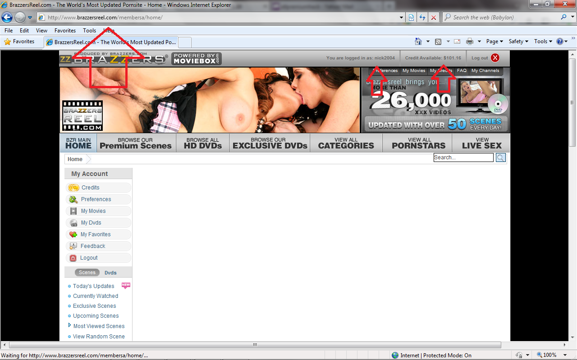Open the Favorites menu in menu bar

click(65, 31)
